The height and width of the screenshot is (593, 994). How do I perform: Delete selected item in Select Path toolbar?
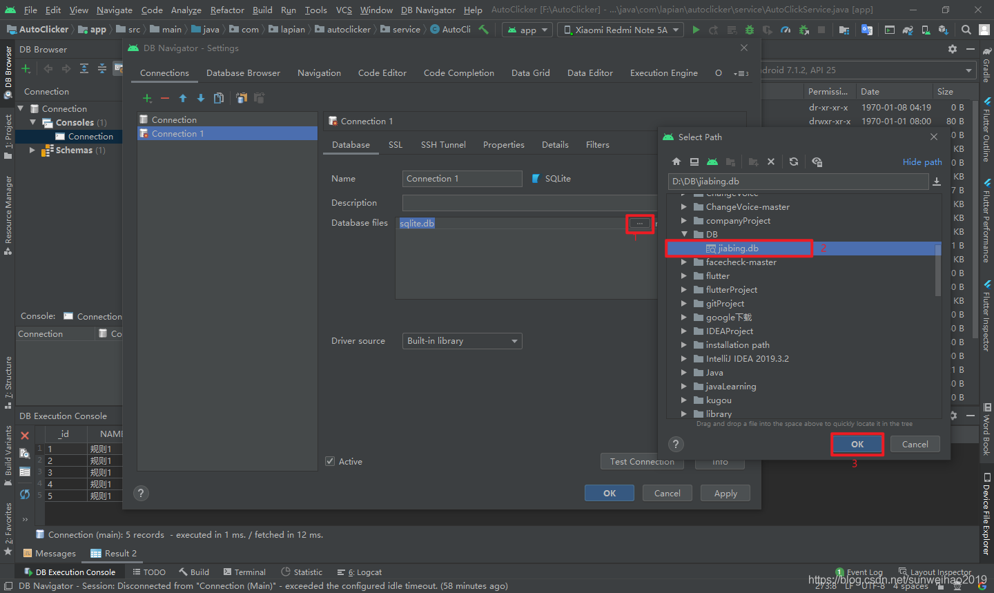(x=771, y=162)
